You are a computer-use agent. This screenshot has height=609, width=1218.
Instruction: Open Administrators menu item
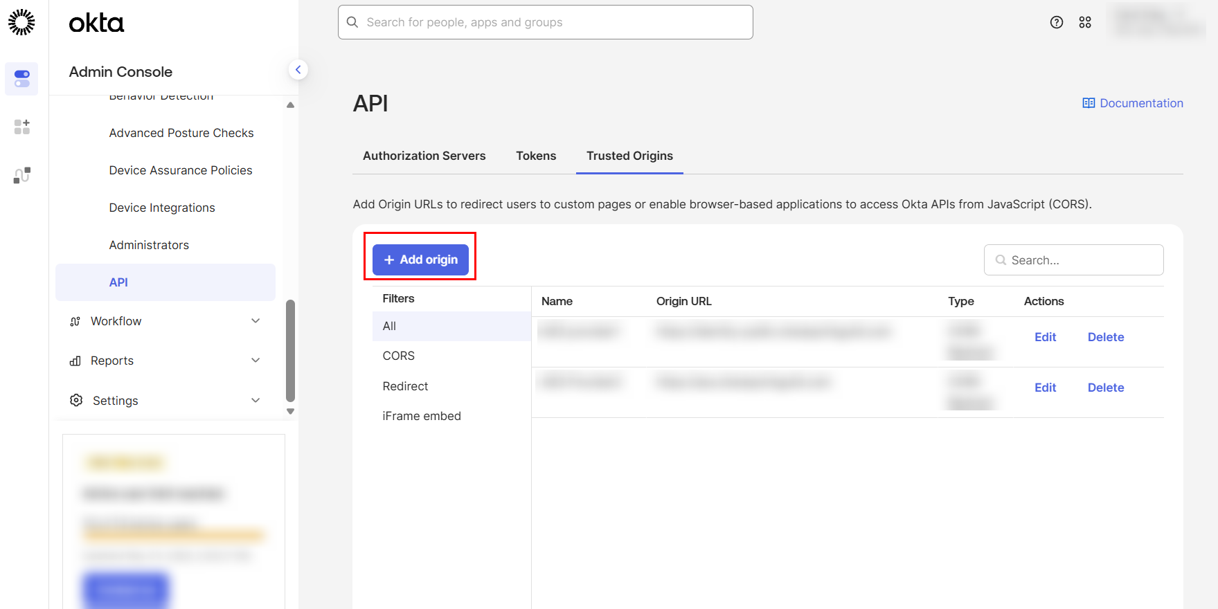point(149,245)
